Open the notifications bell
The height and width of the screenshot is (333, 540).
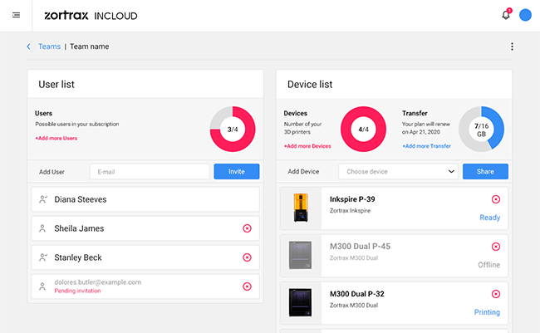click(506, 16)
